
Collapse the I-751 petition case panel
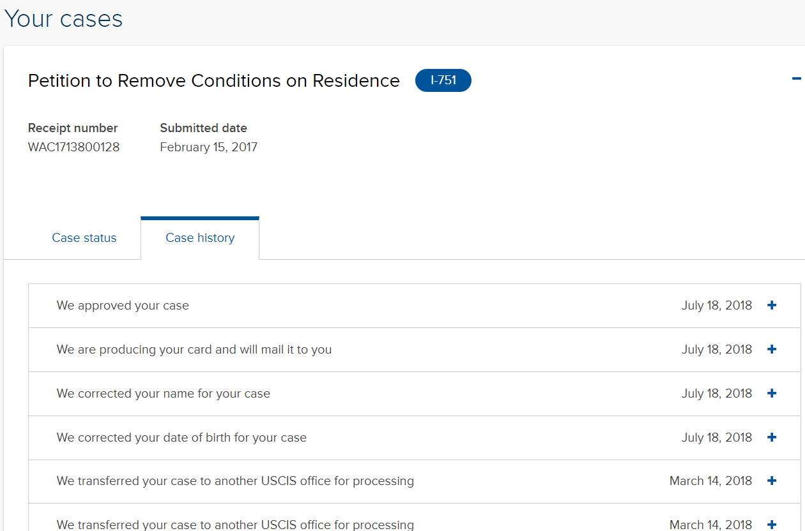click(x=796, y=79)
